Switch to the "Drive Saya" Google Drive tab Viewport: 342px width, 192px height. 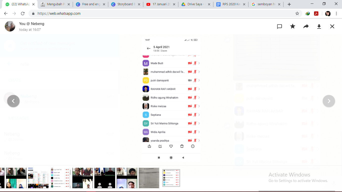(196, 4)
